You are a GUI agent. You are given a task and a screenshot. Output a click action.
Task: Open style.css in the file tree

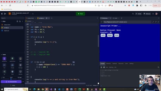pyautogui.click(x=7, y=31)
